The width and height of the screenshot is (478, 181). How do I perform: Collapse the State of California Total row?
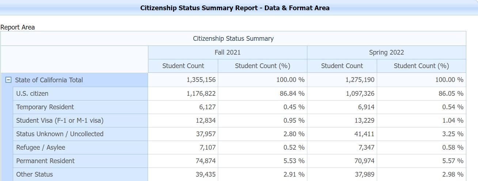click(x=8, y=80)
